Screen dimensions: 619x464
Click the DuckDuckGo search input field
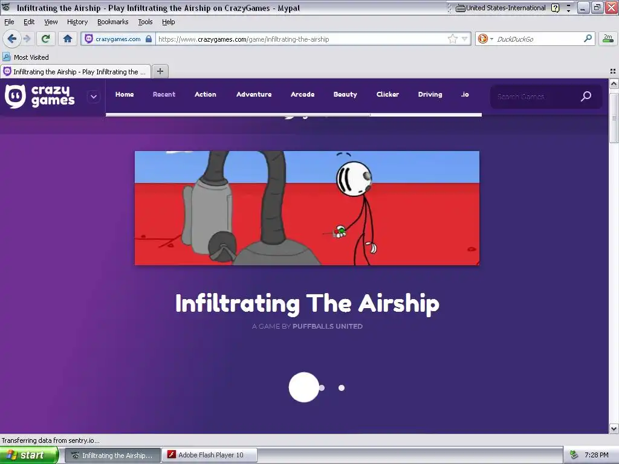(539, 39)
